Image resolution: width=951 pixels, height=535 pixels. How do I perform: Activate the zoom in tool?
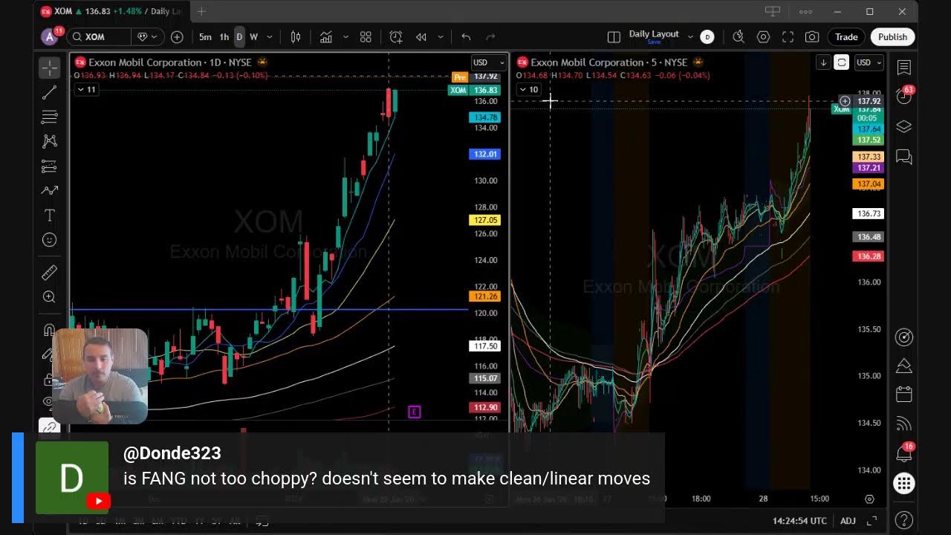(x=49, y=297)
